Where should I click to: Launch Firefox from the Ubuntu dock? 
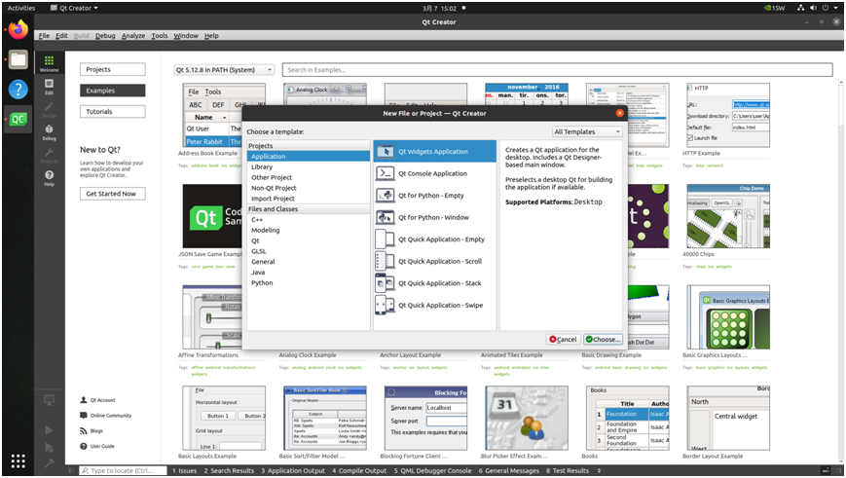[18, 30]
